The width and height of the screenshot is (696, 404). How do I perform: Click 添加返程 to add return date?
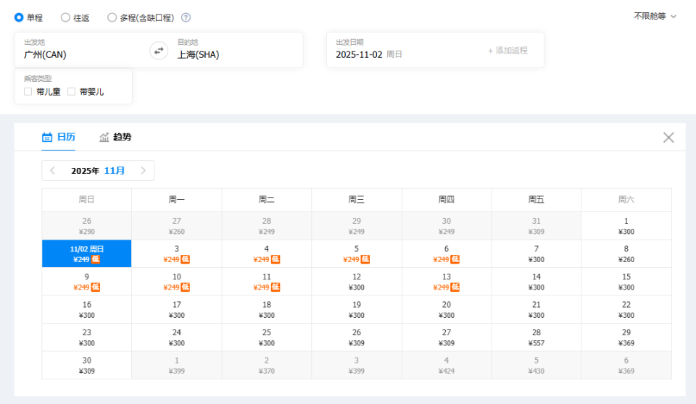click(x=507, y=51)
